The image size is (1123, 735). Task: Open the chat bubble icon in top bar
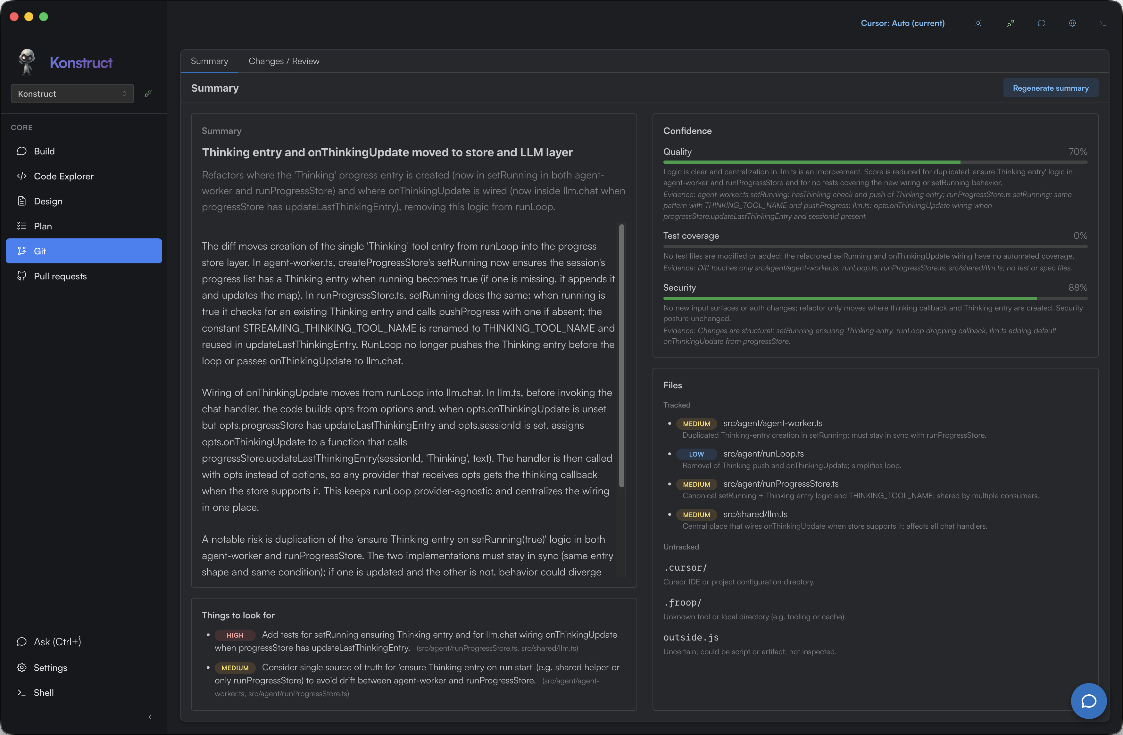point(1041,23)
